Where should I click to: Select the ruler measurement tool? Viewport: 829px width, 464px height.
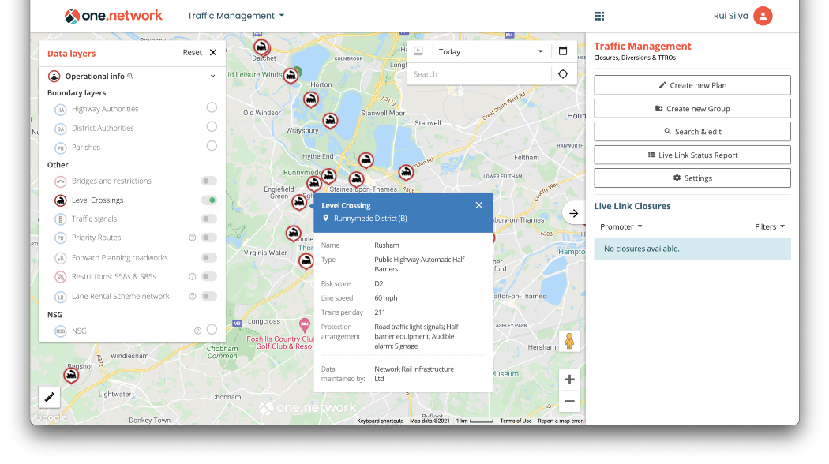pos(49,397)
